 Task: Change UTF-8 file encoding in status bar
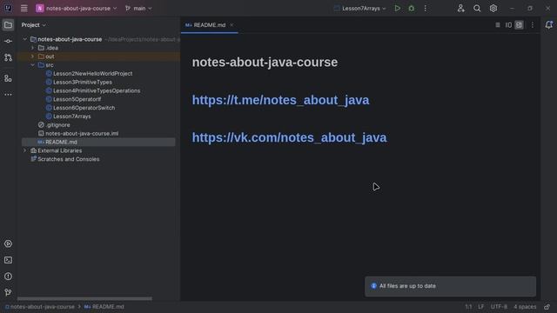[499, 307]
